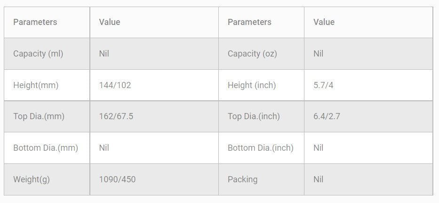
Task: Click the 1090/450 weight value
Action: tap(117, 179)
